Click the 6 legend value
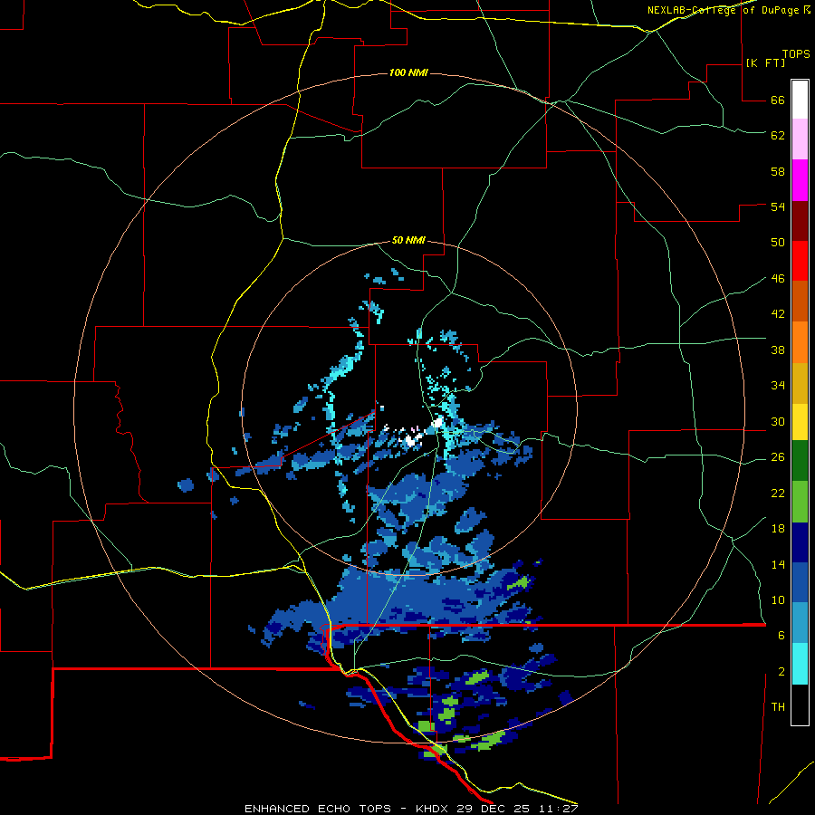This screenshot has width=815, height=815. tap(781, 636)
